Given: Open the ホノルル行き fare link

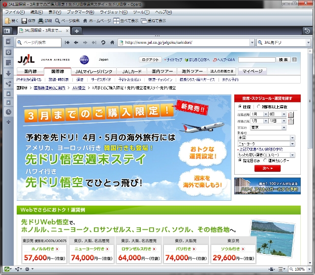Looking at the screenshot, I should click(x=45, y=249).
